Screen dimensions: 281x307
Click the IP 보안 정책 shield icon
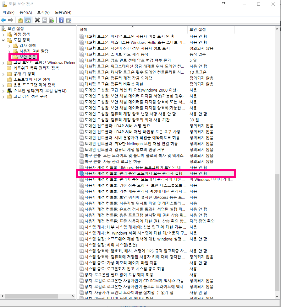point(9,91)
